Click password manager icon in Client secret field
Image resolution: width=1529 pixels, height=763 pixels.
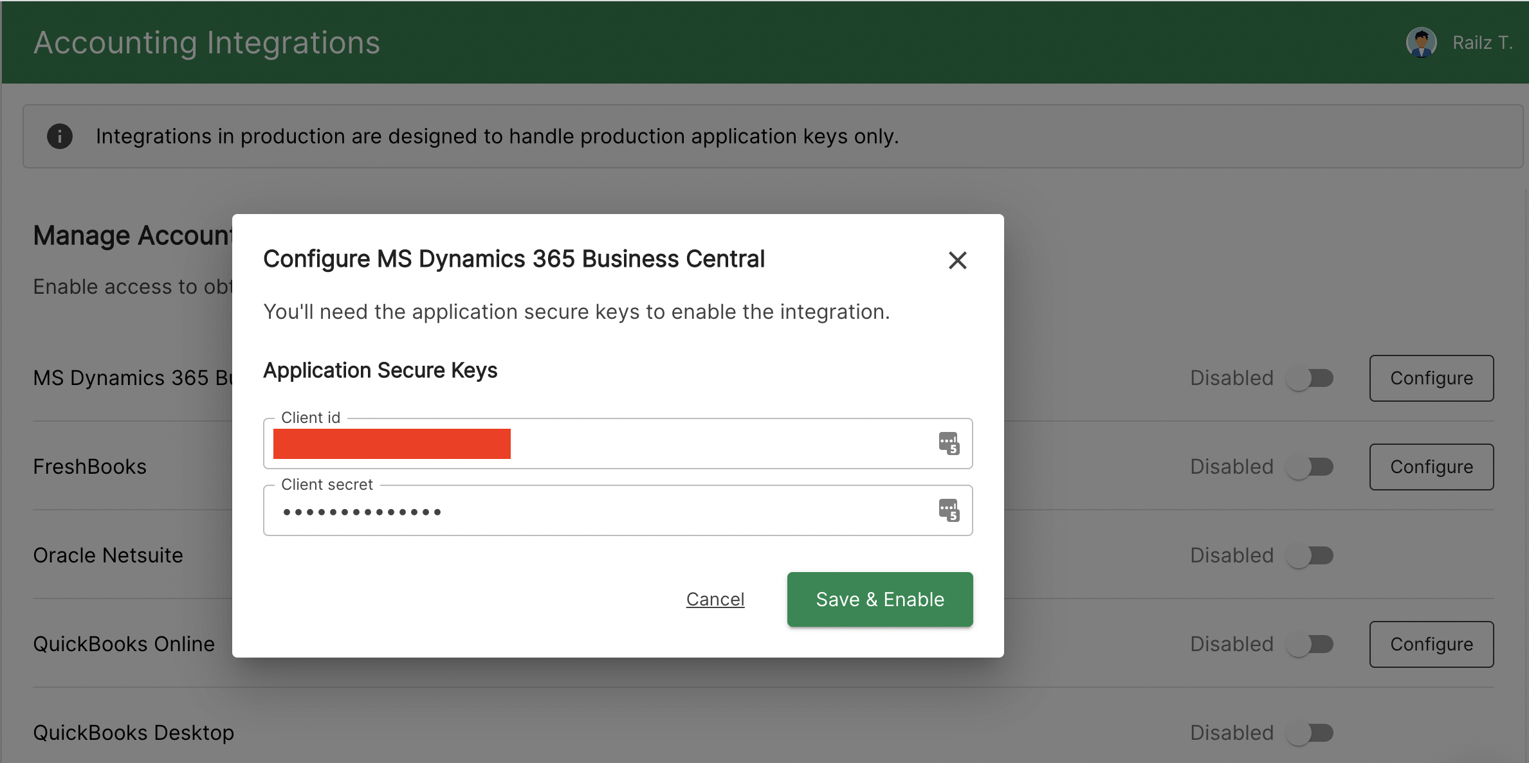click(x=949, y=510)
